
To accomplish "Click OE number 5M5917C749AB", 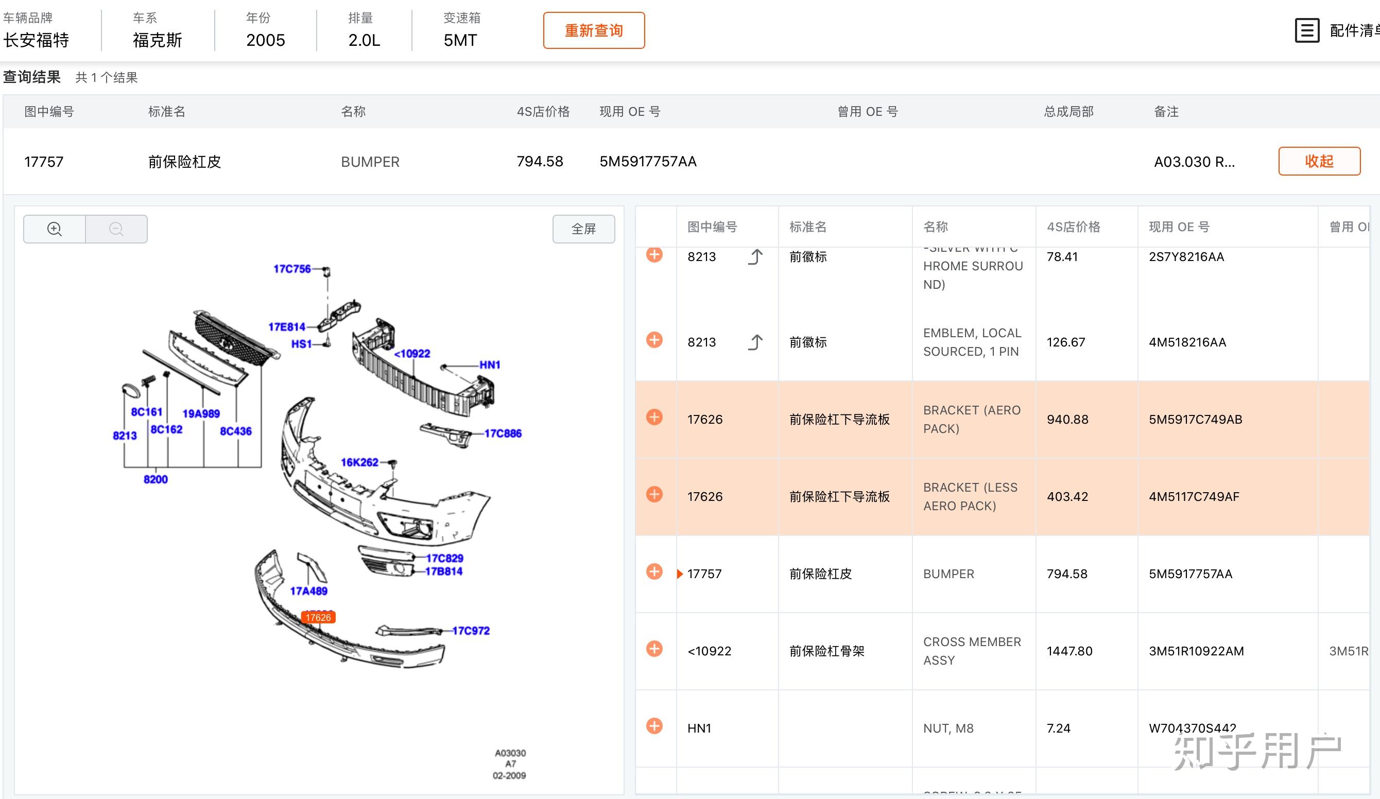I will pyautogui.click(x=1195, y=420).
